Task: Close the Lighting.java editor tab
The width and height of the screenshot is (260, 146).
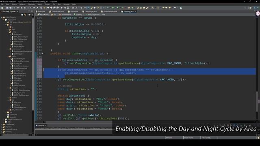Action: [x=135, y=11]
